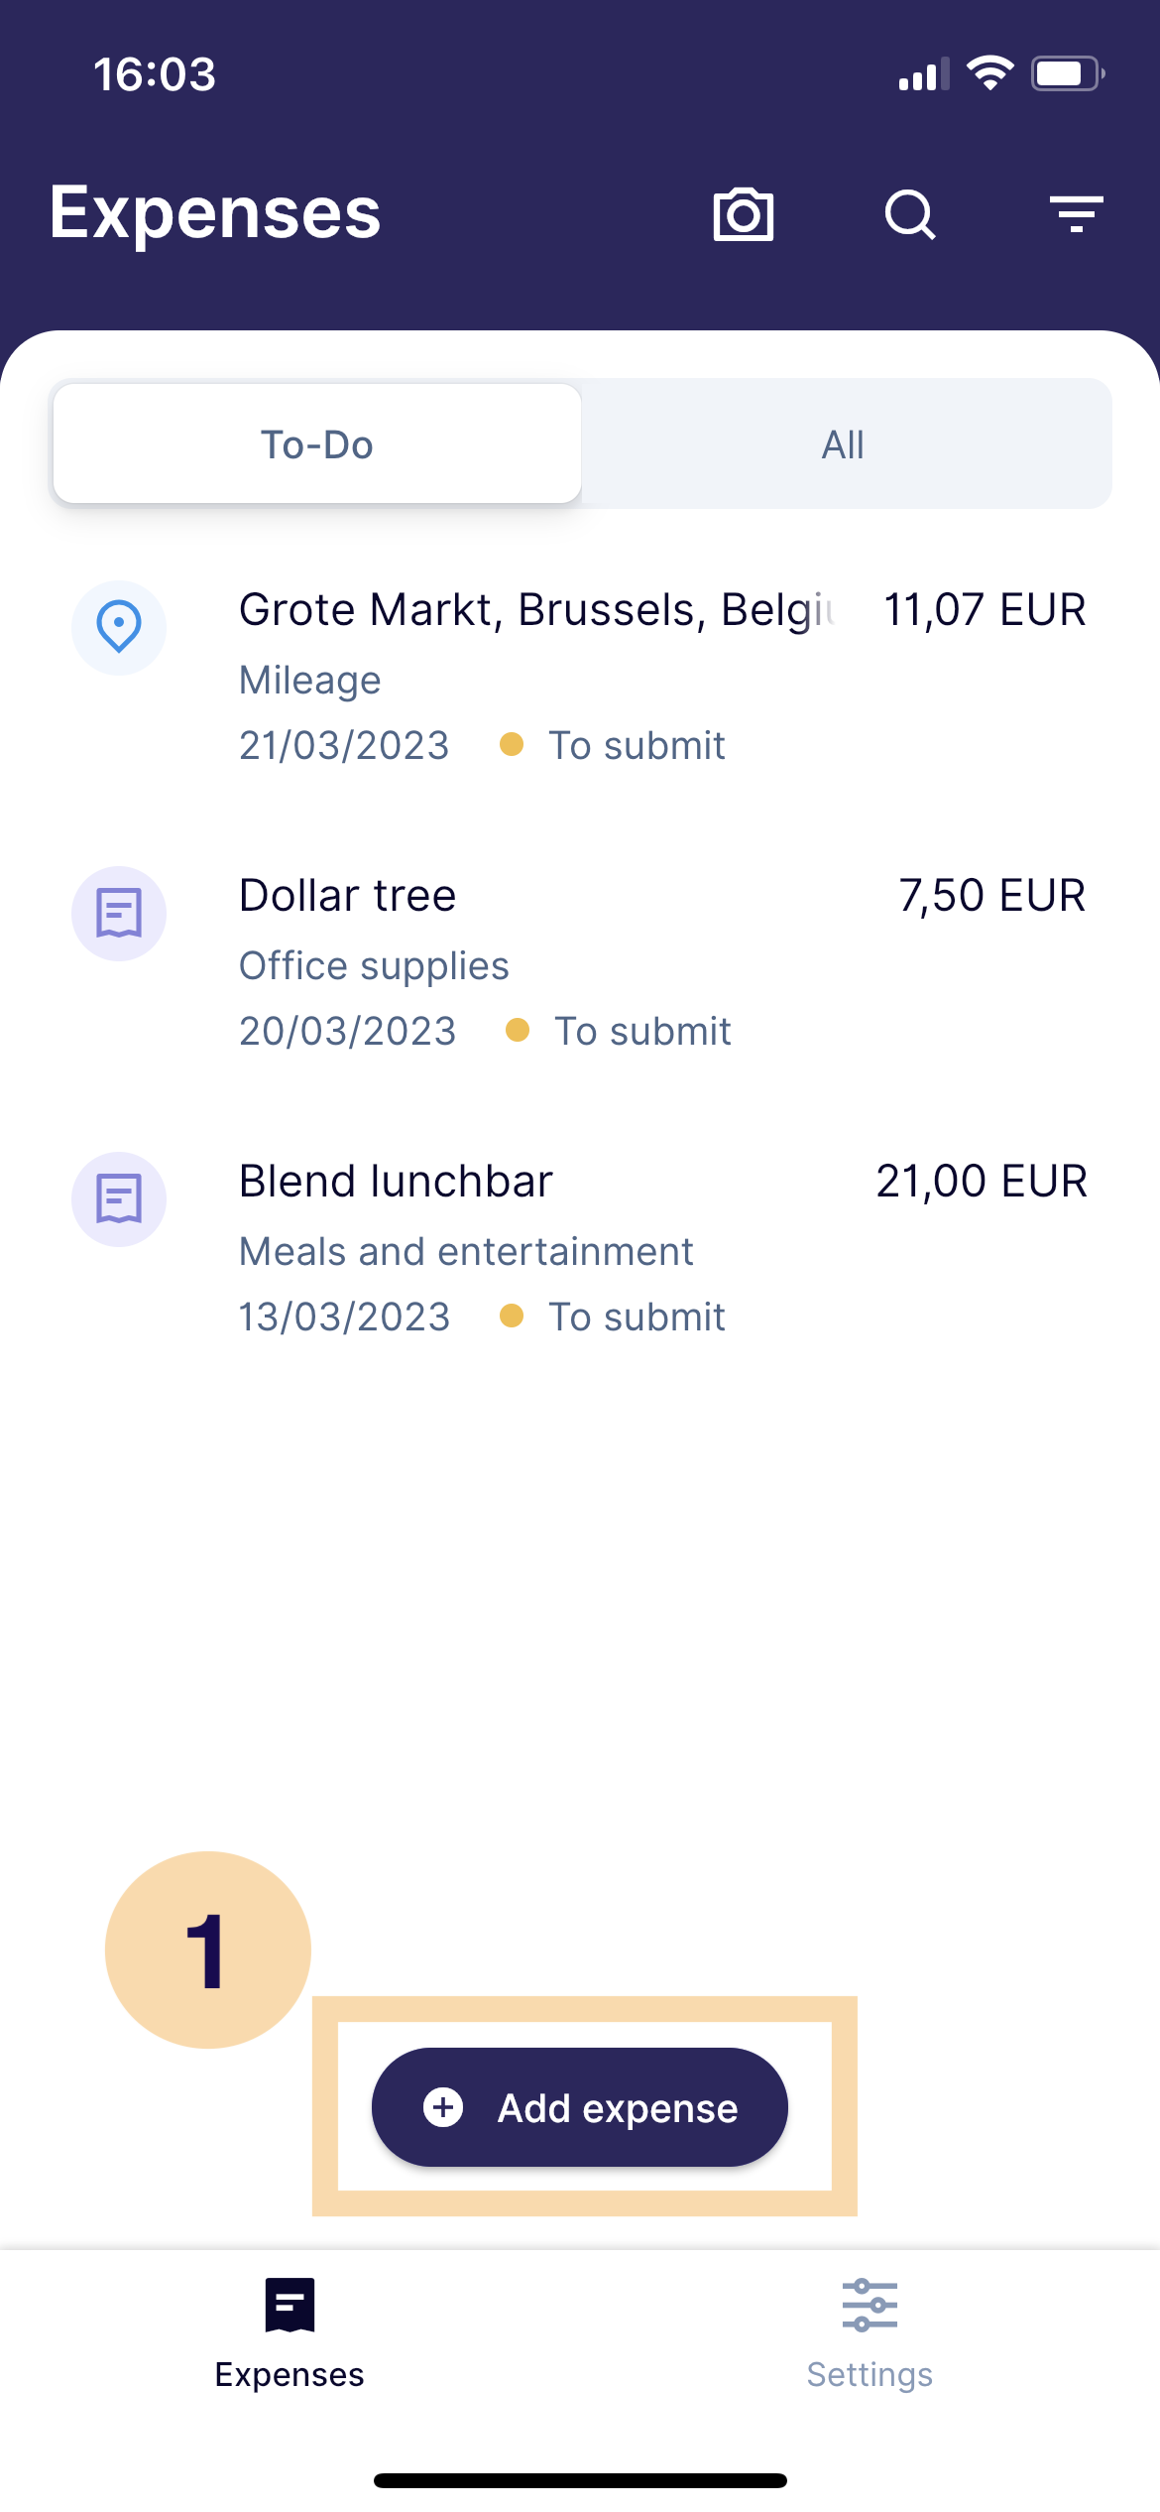Switch to the To-Do tab
The image size is (1160, 2512).
[317, 444]
